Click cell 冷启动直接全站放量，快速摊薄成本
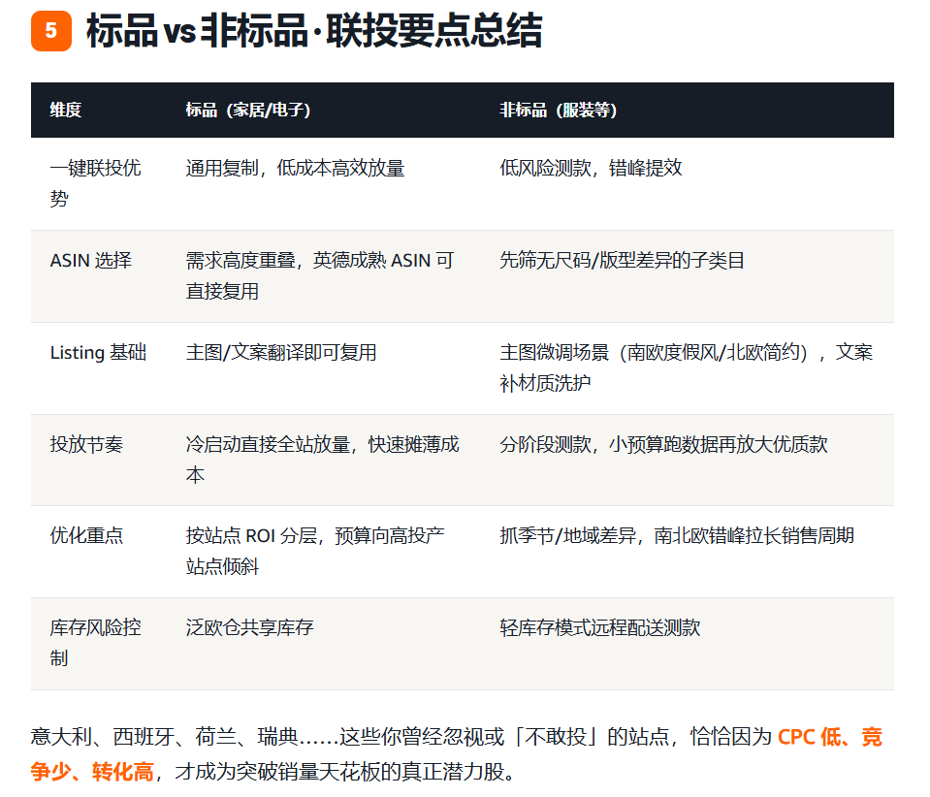The height and width of the screenshot is (797, 930). coord(322,460)
